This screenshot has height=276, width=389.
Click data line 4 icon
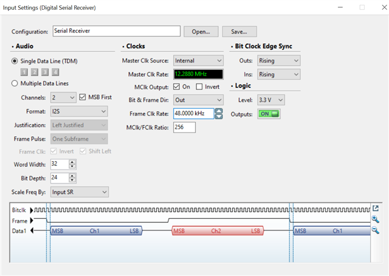(x=55, y=72)
